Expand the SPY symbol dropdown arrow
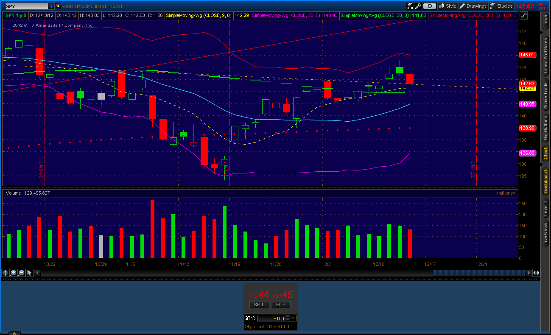This screenshot has width=551, height=335. coord(52,6)
